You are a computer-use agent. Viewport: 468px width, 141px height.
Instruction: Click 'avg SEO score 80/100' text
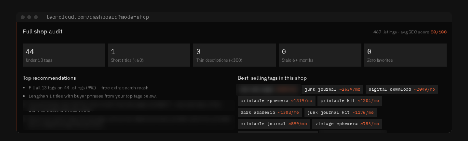pos(424,32)
